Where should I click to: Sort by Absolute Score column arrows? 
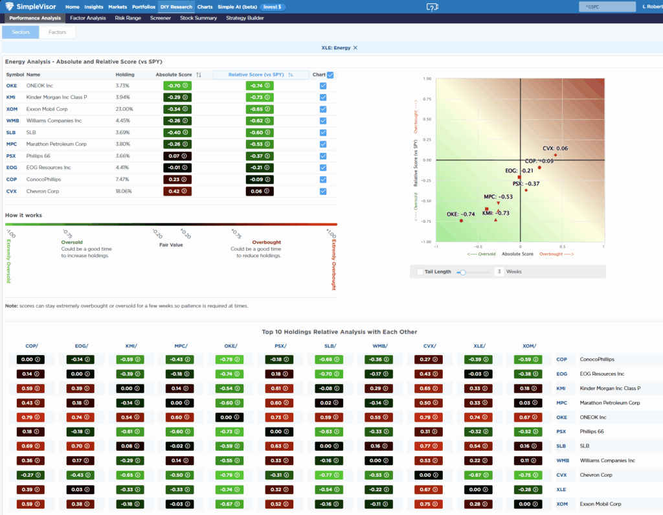199,75
